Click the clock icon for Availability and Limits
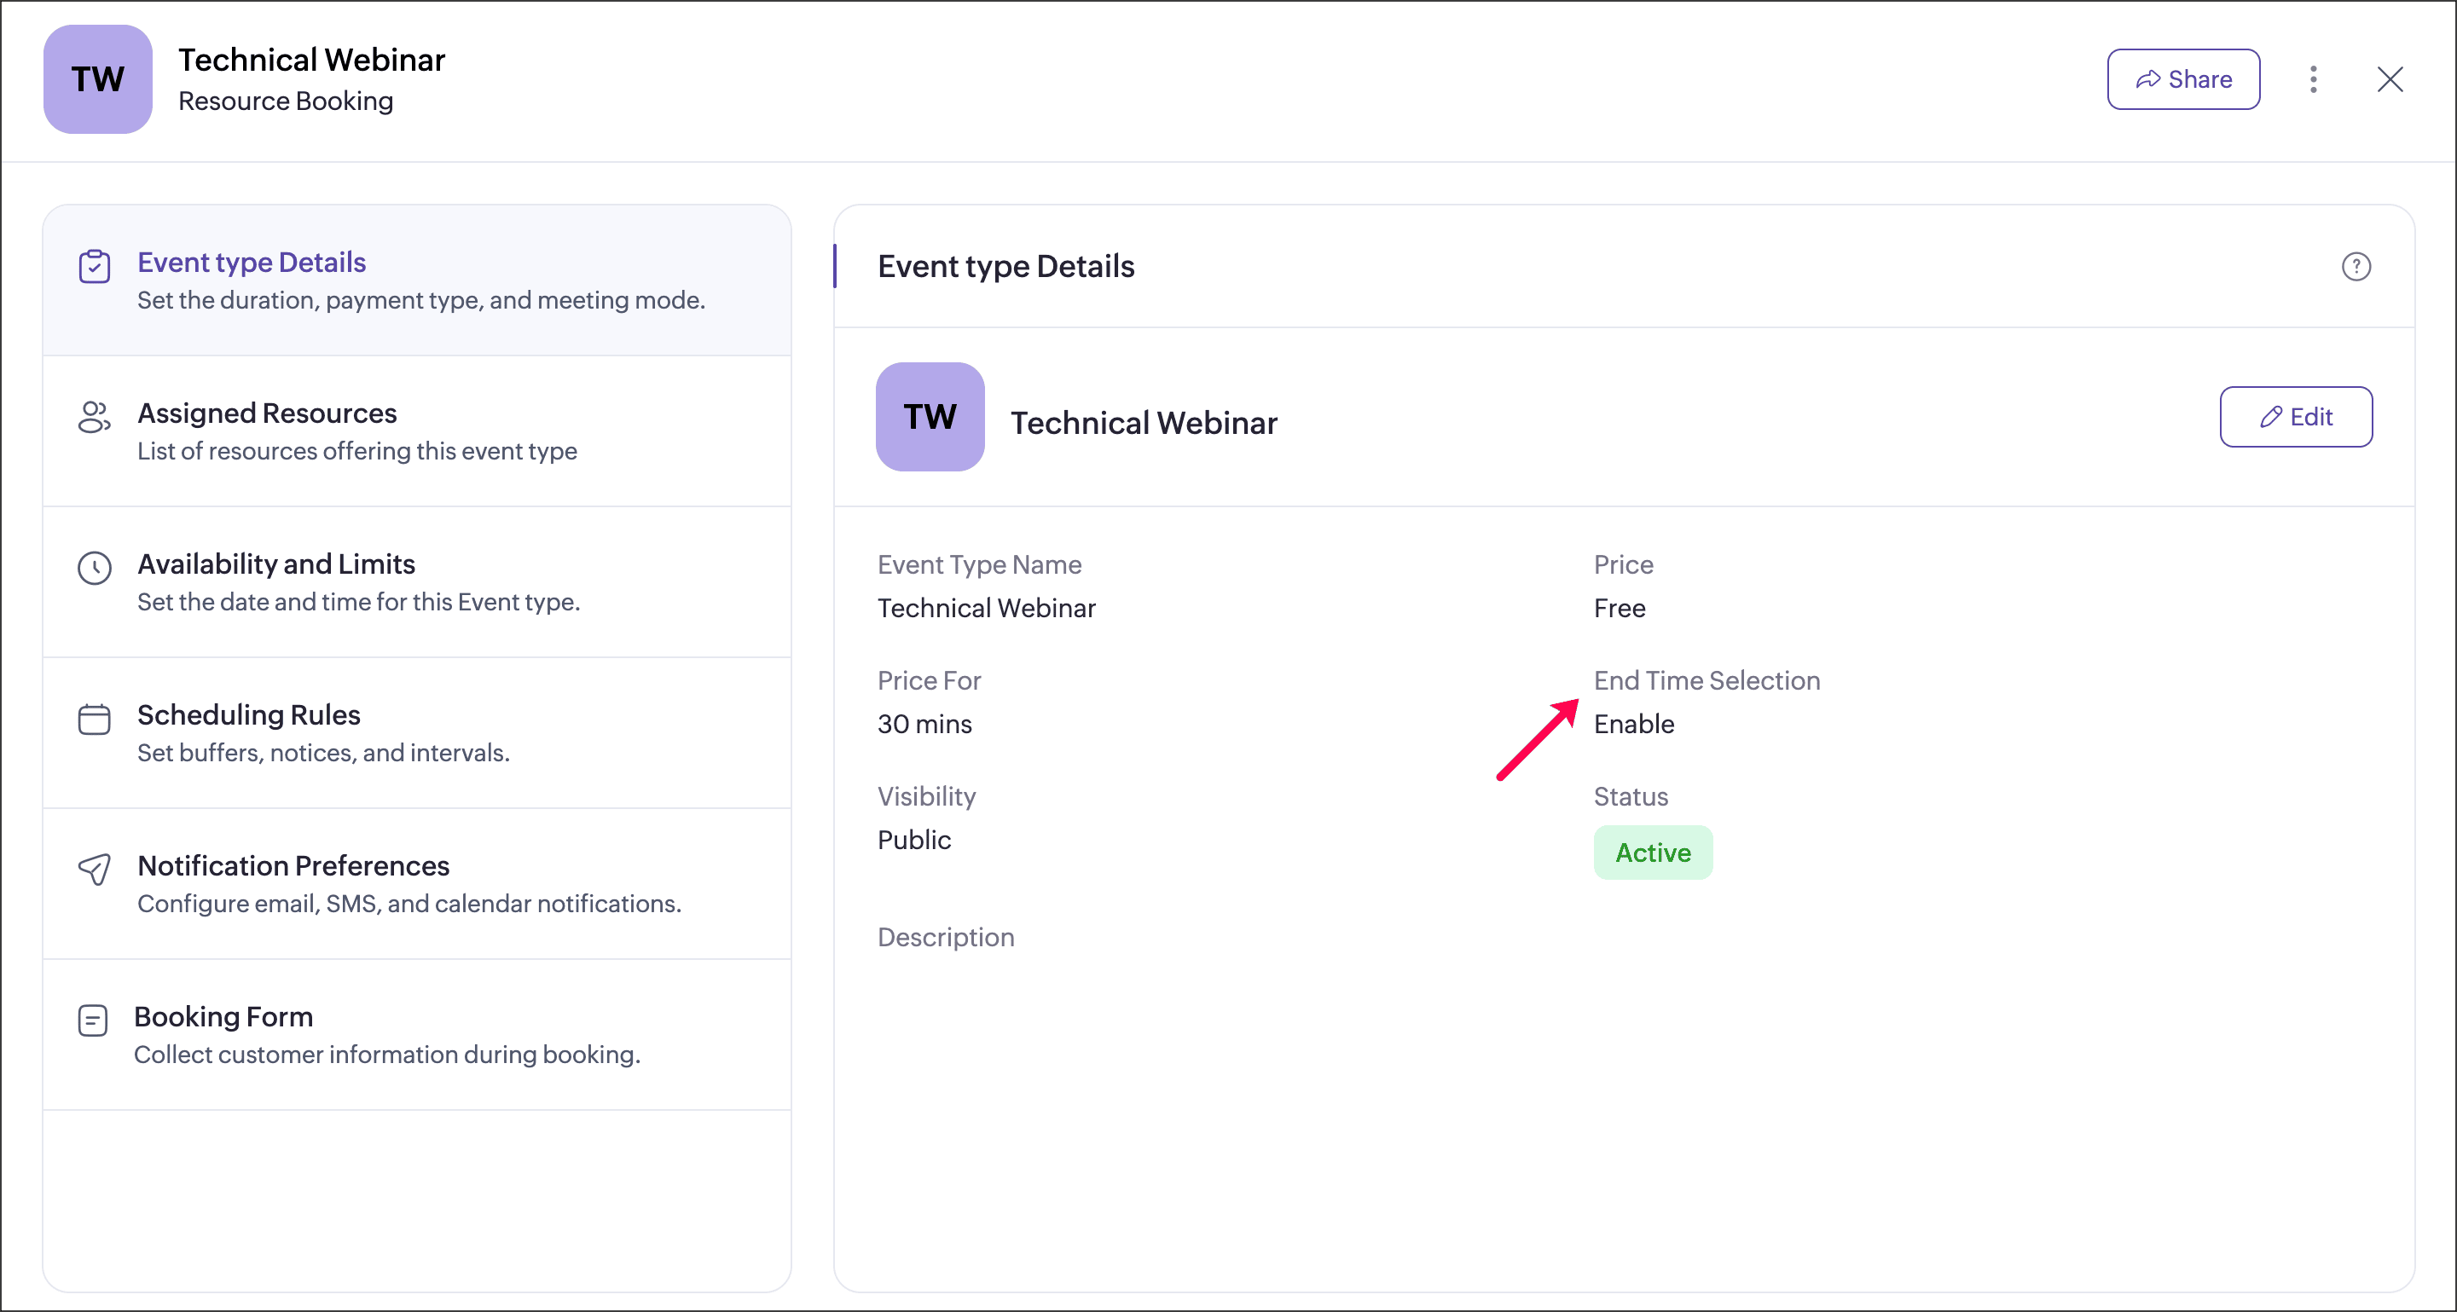Screen dimensions: 2457x1312 (95, 569)
